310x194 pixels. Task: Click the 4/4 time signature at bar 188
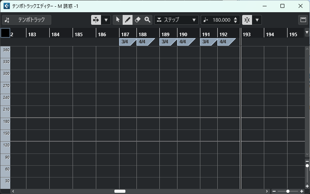click(142, 42)
